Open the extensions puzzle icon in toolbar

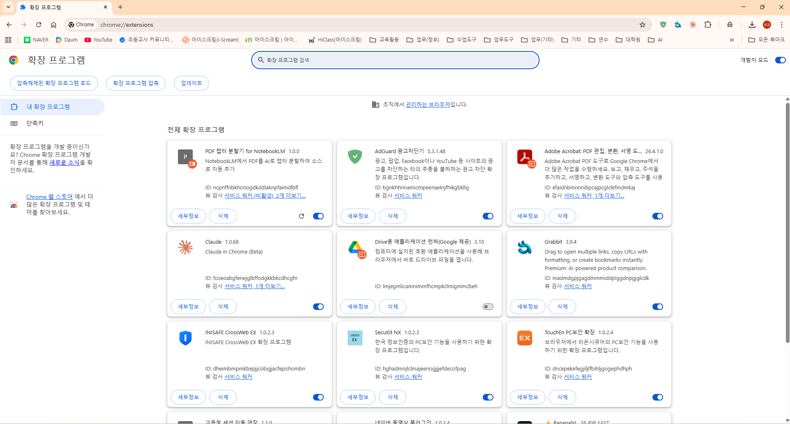pos(708,25)
